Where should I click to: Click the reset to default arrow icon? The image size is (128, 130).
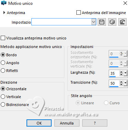pos(122,22)
